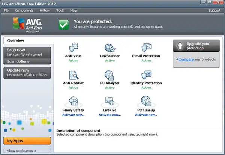Open the LinkScanner globe icon
Viewport: 225px width, 155px height.
(x=110, y=48)
